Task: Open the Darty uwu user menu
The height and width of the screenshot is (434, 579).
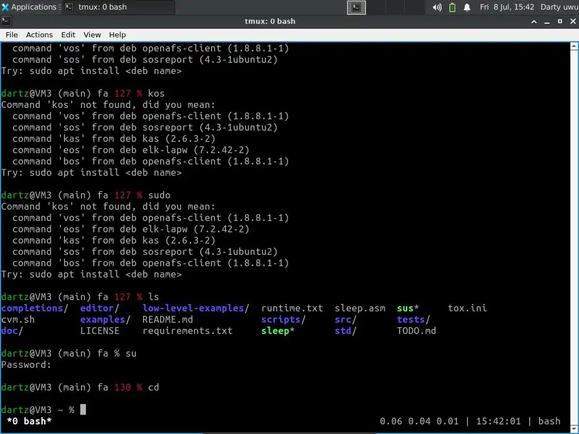Action: 559,7
